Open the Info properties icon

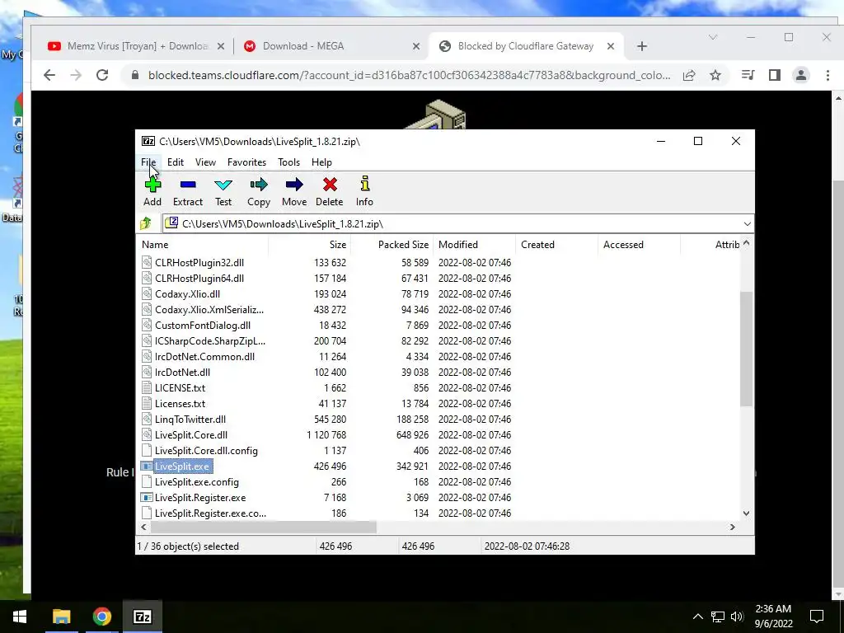(364, 184)
